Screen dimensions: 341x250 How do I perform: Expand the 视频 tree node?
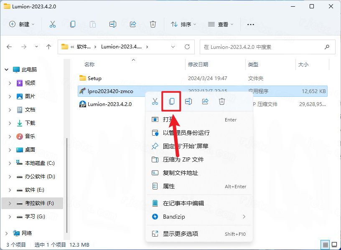click(10, 83)
